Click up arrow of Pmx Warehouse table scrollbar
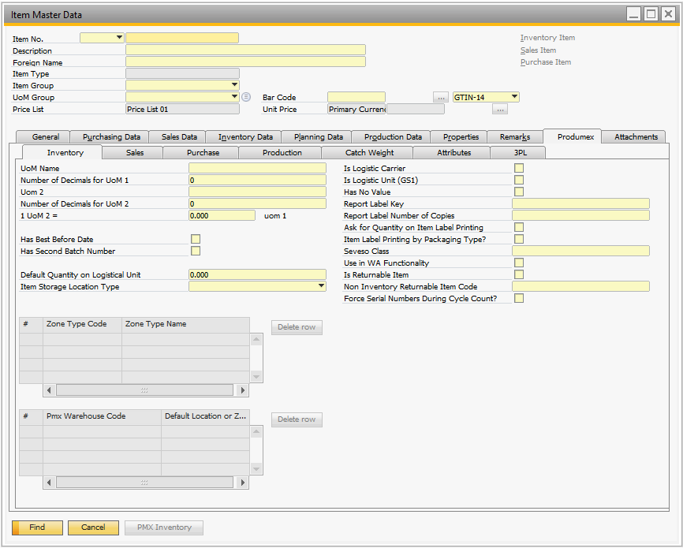This screenshot has height=548, width=683. pyautogui.click(x=256, y=431)
